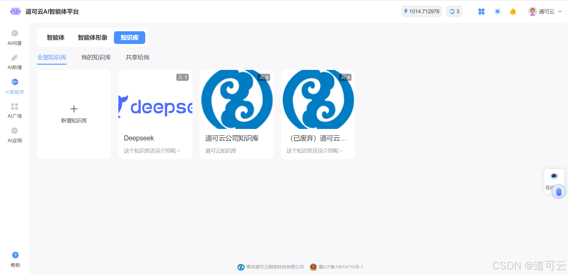Image resolution: width=568 pixels, height=275 pixels.
Task: Select the 知识库 tab
Action: [x=130, y=38]
